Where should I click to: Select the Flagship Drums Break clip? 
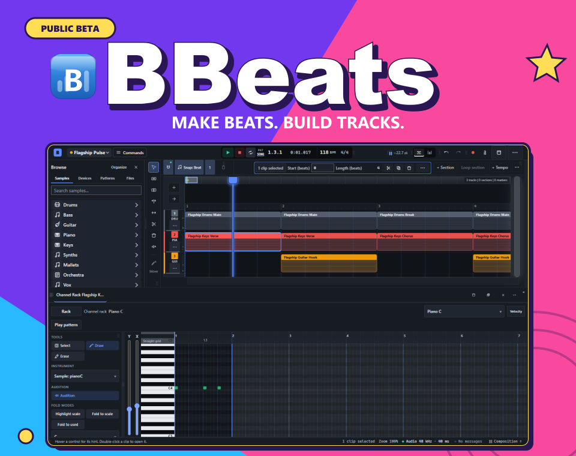pos(425,221)
